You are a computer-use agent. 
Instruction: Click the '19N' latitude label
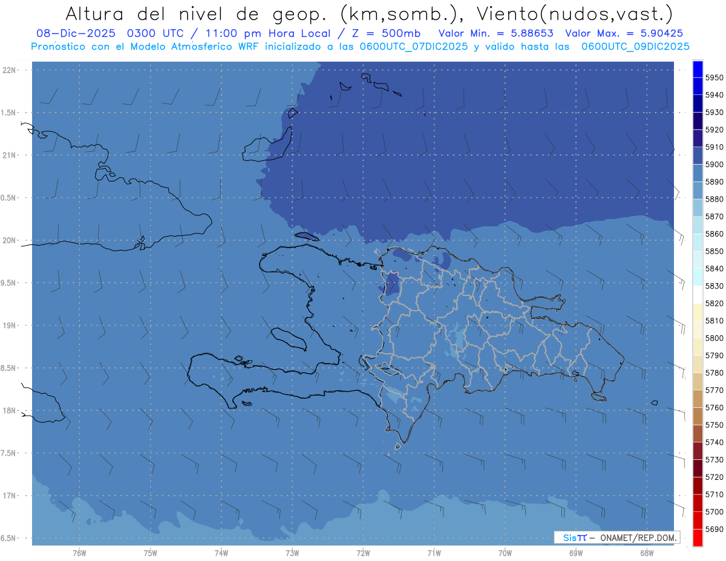(x=10, y=326)
